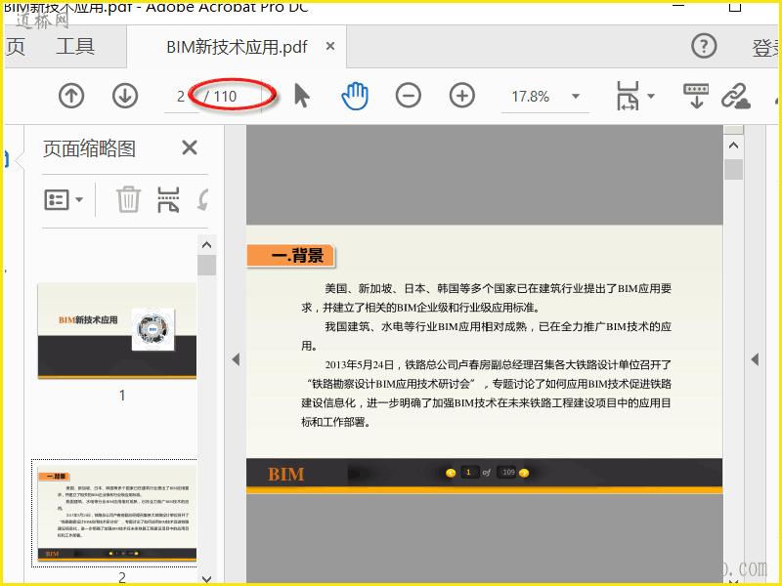Select the BIM新技术应用.pdf document tab
The height and width of the screenshot is (586, 782).
[237, 47]
